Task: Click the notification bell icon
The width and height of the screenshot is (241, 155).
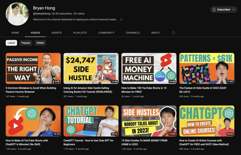Action: click(x=214, y=10)
